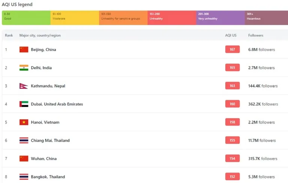Click the Vietnam flag beside Hanoi
The width and height of the screenshot is (288, 183).
point(24,122)
